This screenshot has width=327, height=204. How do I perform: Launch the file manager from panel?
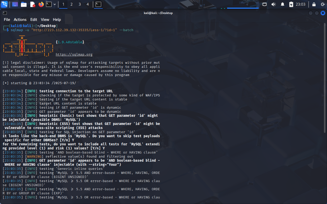click(24, 4)
